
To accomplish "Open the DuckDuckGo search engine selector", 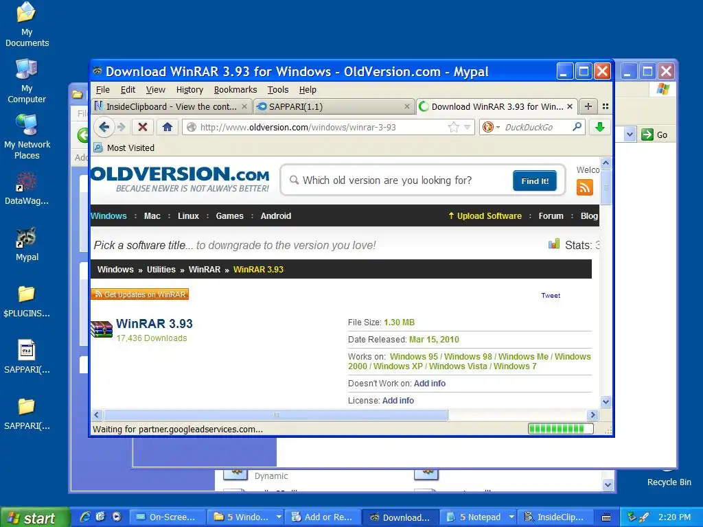I will click(490, 127).
